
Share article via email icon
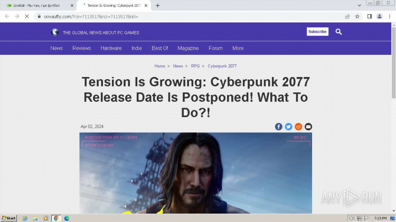point(308,127)
